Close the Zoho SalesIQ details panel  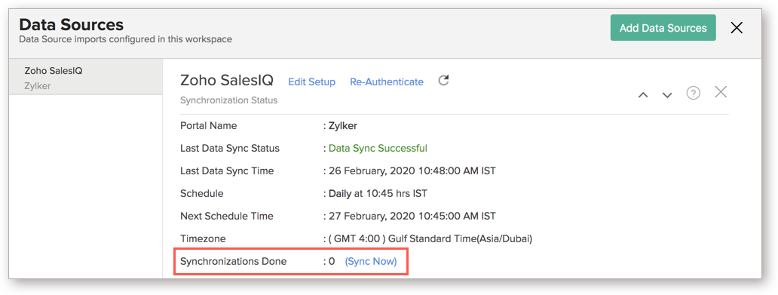721,92
